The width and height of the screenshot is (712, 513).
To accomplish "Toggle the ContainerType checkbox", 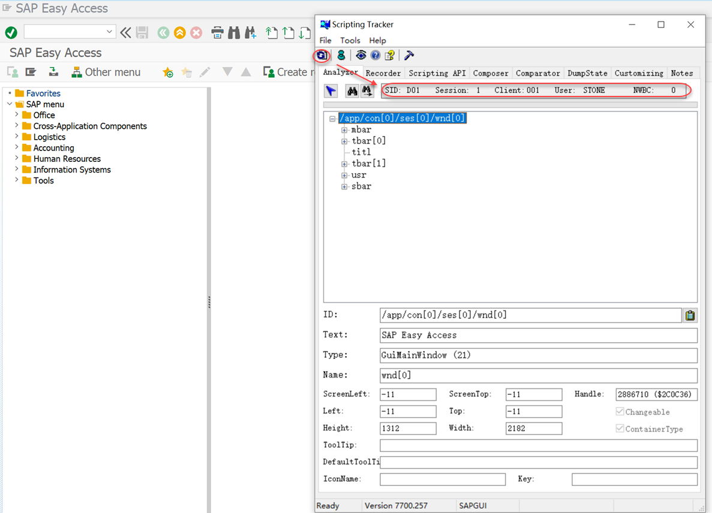I will (620, 428).
